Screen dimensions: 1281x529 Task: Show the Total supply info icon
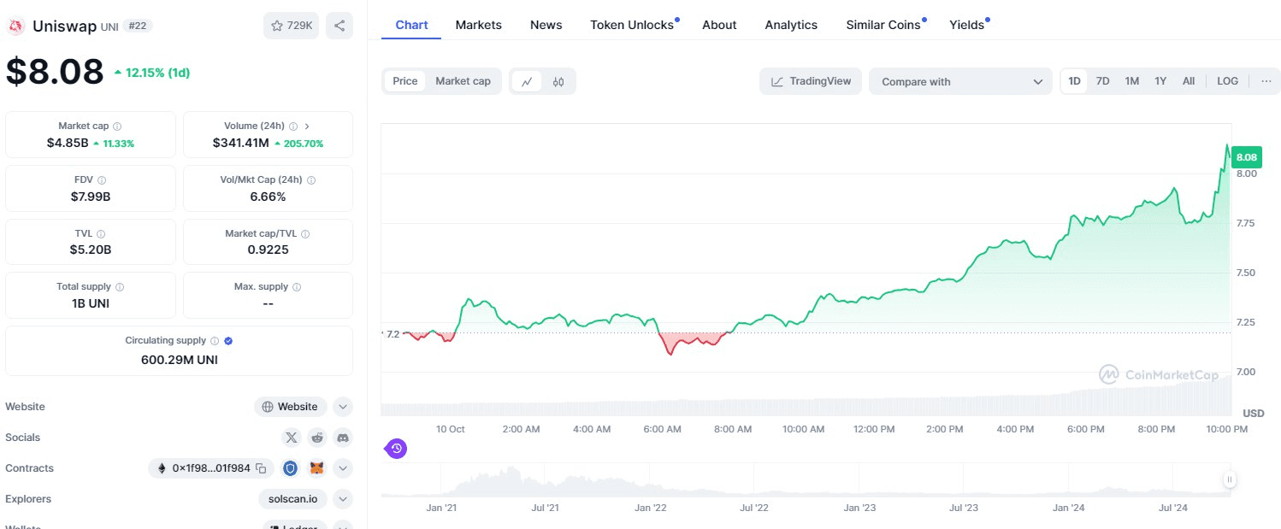[120, 287]
